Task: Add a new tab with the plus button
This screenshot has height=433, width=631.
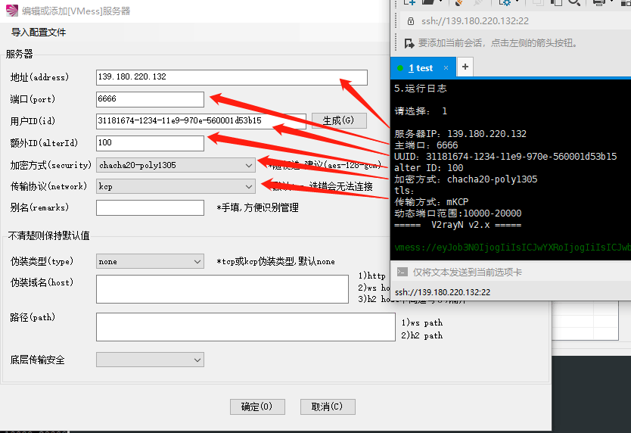Action: coord(465,67)
